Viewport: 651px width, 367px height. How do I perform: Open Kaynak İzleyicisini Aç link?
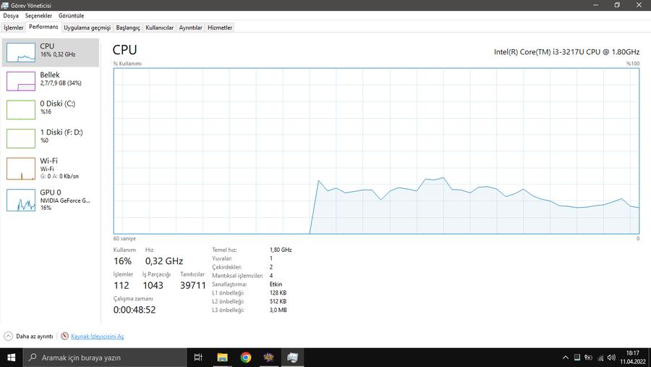point(97,337)
